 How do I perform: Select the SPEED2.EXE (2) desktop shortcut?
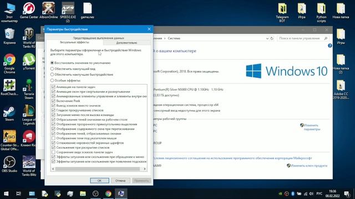click(x=68, y=12)
